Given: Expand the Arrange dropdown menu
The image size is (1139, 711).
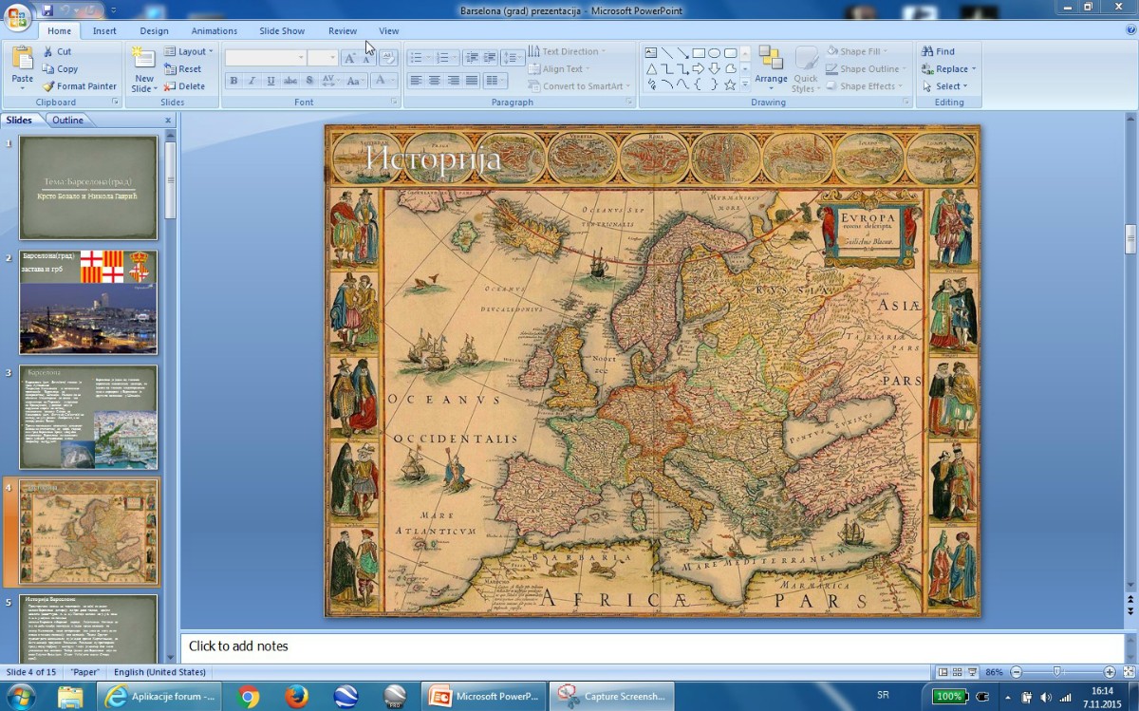Looking at the screenshot, I should pos(771,80).
